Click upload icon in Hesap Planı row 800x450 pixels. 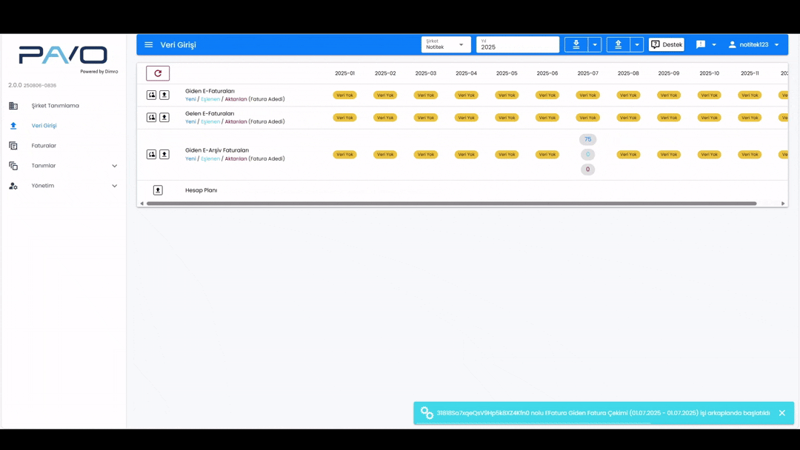(x=158, y=190)
